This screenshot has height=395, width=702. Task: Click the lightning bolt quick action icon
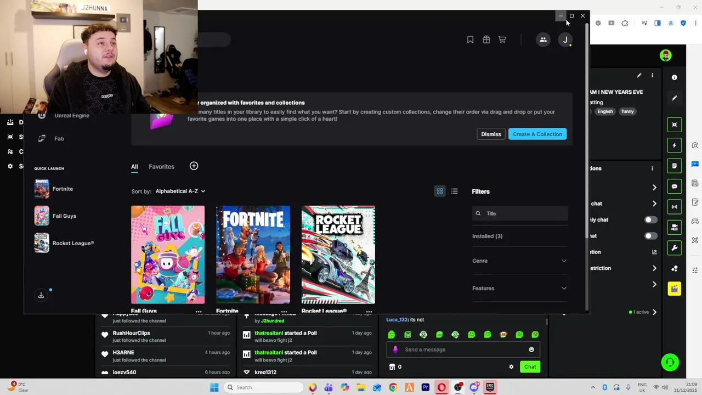675,145
